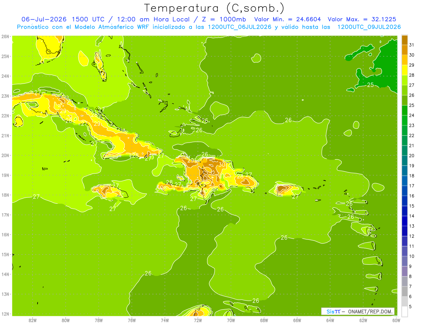Click the 21N latitude axis label
The height and width of the screenshot is (325, 421).
click(x=5, y=136)
